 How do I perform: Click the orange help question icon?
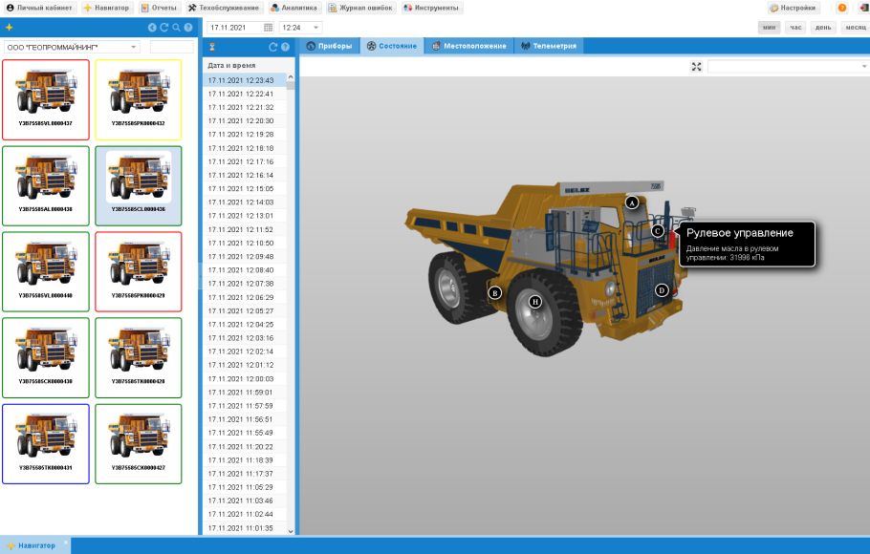pos(841,8)
